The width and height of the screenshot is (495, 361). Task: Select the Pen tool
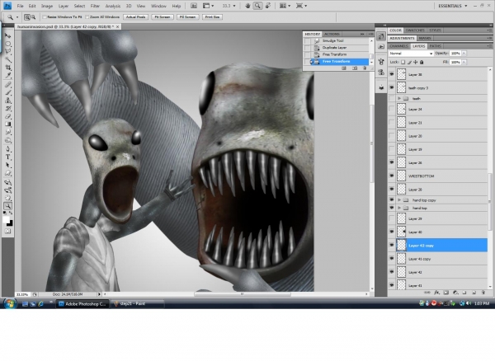[x=8, y=149]
